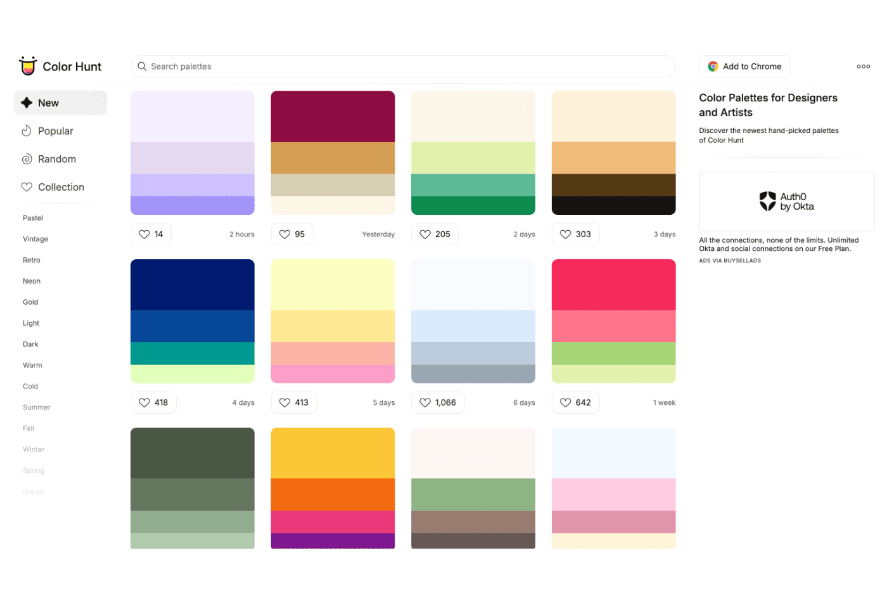Image resolution: width=887 pixels, height=602 pixels.
Task: Click the purple-violet swatch in 14-likes palette
Action: [193, 205]
